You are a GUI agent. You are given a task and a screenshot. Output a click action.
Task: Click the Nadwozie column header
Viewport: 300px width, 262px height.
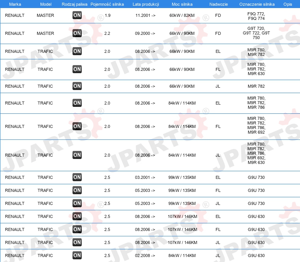pyautogui.click(x=219, y=4)
